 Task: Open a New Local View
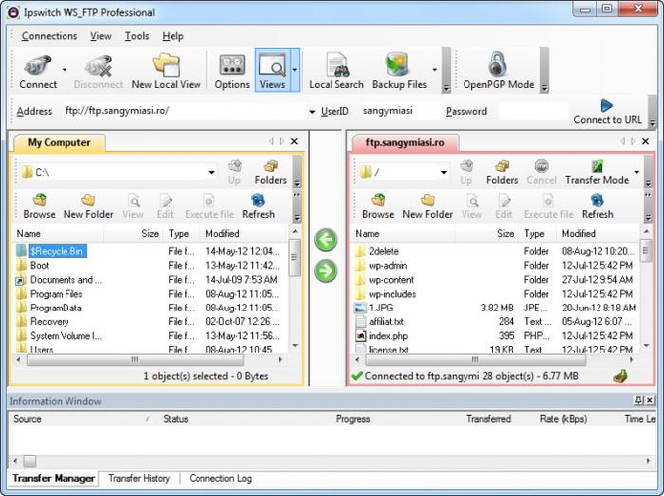click(166, 71)
